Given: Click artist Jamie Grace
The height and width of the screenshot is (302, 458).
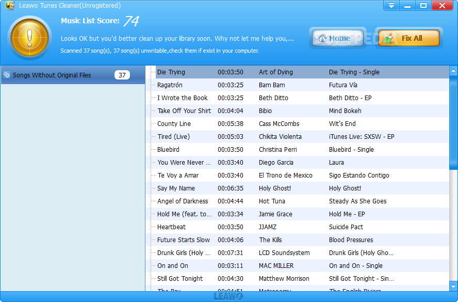Looking at the screenshot, I should (x=275, y=214).
